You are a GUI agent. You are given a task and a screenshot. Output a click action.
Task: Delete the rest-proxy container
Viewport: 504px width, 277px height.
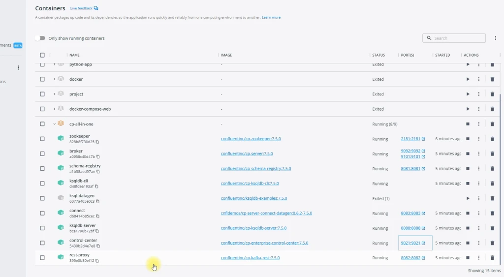tap(492, 258)
